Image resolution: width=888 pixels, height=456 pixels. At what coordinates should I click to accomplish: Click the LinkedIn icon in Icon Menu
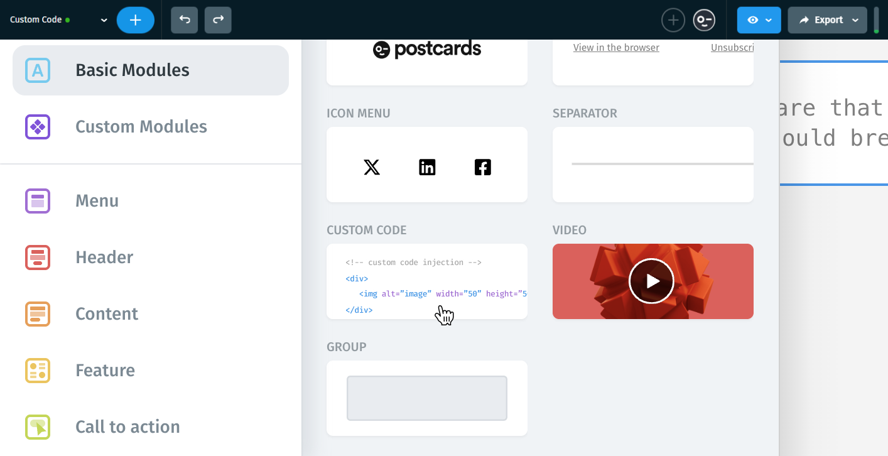coord(427,167)
